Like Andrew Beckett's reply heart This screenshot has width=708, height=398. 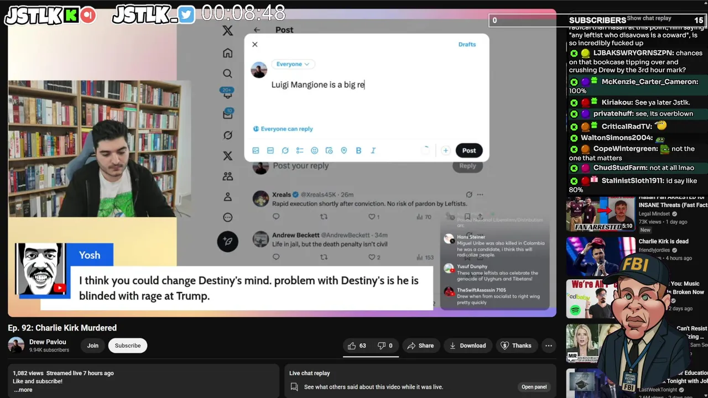(372, 257)
